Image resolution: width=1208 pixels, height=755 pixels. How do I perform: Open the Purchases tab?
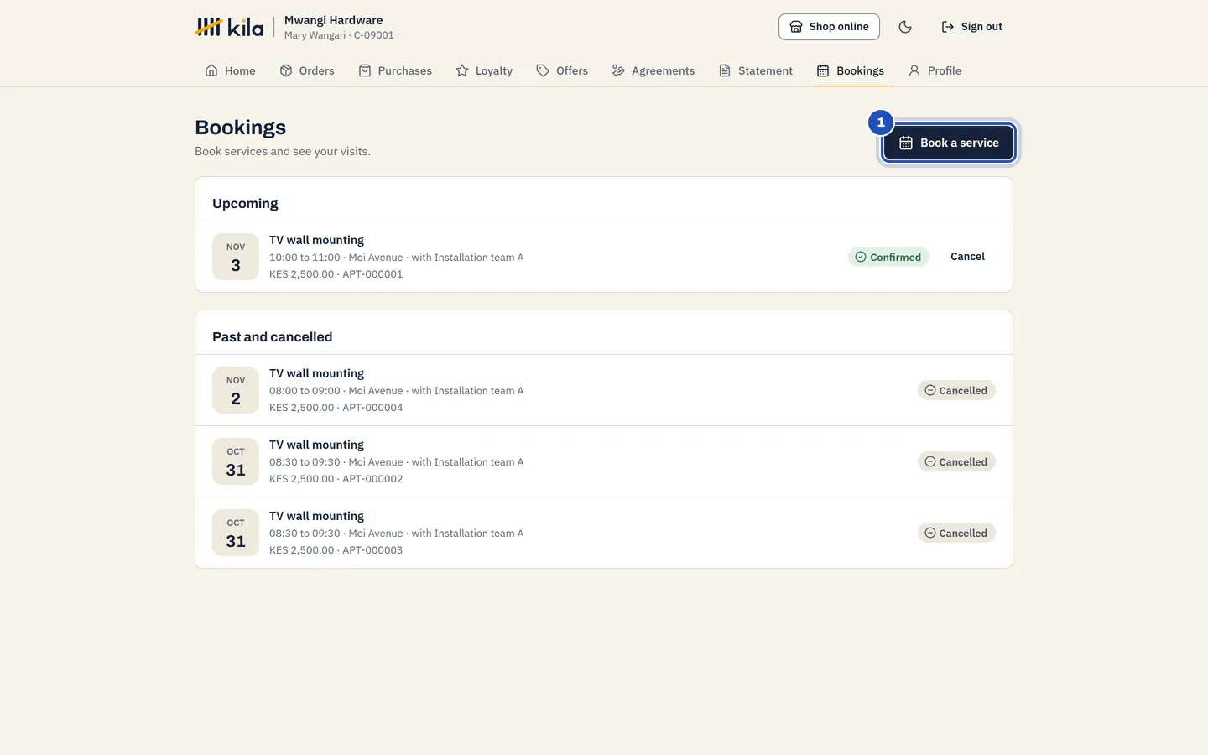point(395,70)
